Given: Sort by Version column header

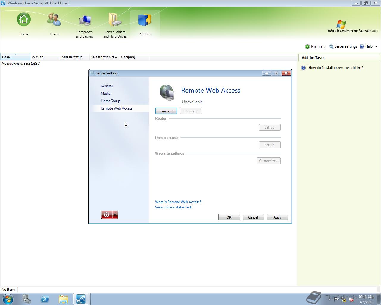Looking at the screenshot, I should click(45, 57).
